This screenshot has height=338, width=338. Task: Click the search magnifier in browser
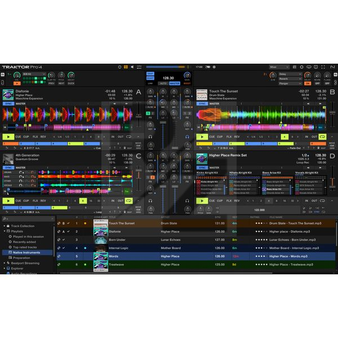(4, 219)
